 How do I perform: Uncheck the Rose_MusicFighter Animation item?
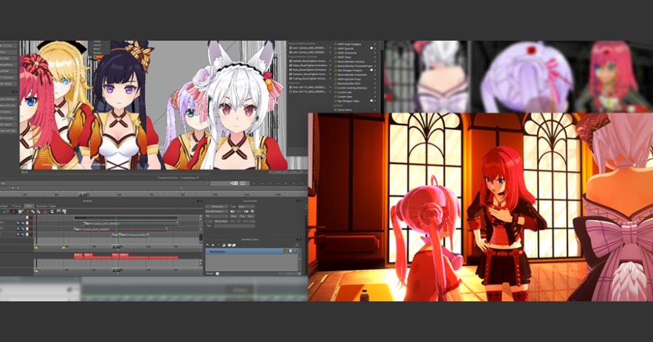[x=290, y=70]
